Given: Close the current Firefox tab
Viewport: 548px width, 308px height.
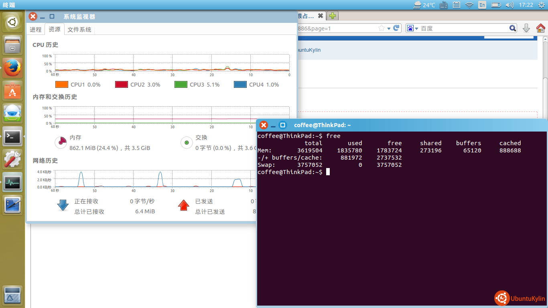Looking at the screenshot, I should (x=320, y=16).
